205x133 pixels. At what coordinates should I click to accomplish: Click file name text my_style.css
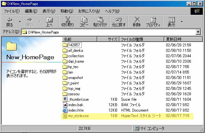pos(79,116)
